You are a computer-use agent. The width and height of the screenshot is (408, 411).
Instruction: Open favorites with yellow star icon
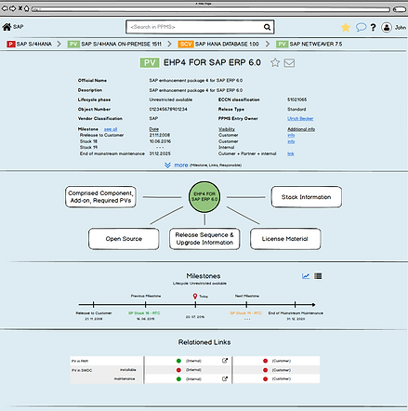(x=346, y=27)
